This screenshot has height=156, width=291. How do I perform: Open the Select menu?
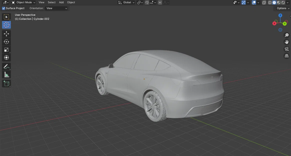(x=51, y=2)
